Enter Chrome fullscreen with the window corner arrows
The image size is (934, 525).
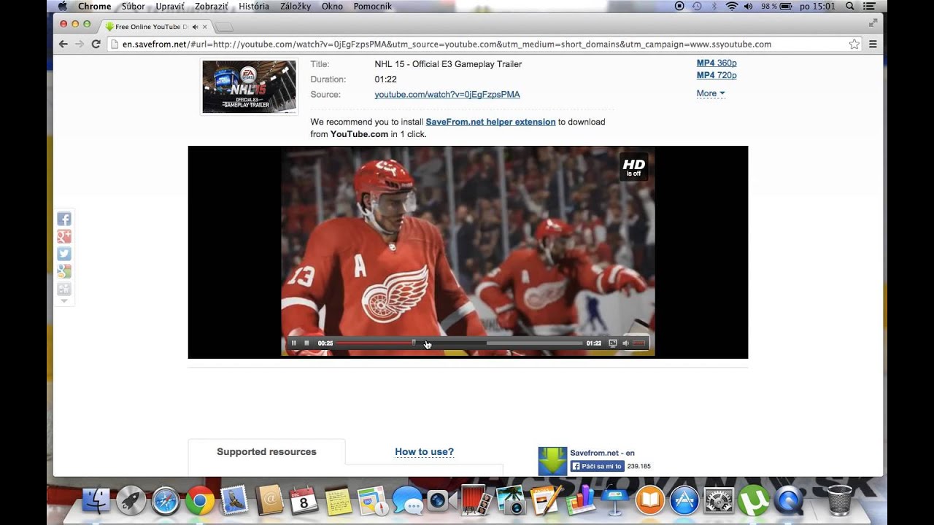click(x=873, y=23)
